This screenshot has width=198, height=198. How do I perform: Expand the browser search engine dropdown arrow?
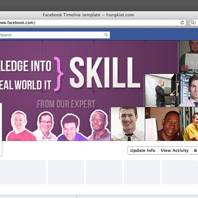tap(195, 23)
